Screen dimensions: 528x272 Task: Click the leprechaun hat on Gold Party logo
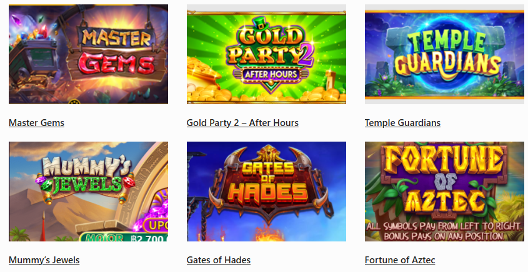[x=259, y=23]
